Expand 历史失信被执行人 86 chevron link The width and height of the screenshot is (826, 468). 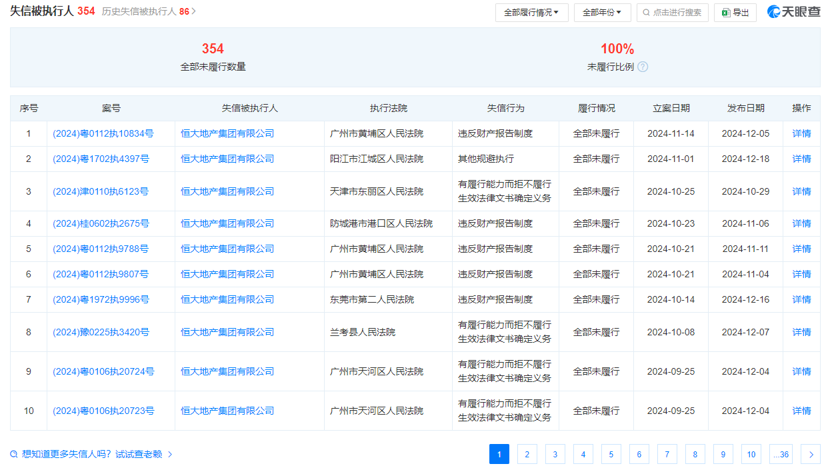coord(149,11)
